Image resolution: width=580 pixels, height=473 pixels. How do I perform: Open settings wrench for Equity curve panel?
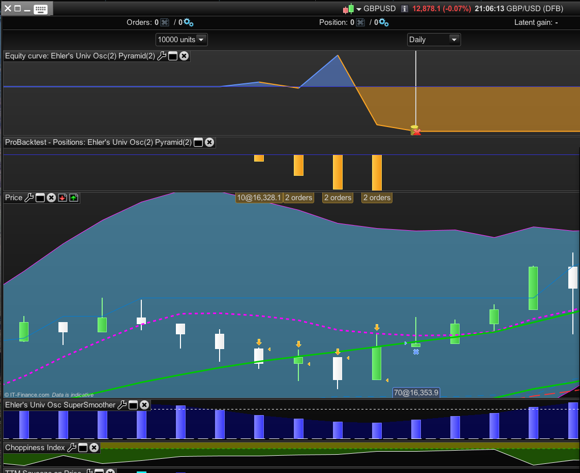point(162,56)
